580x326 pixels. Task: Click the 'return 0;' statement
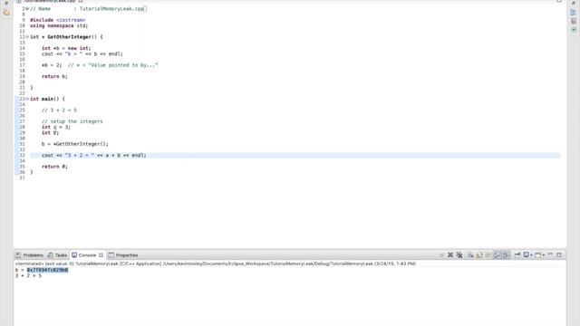tap(54, 167)
